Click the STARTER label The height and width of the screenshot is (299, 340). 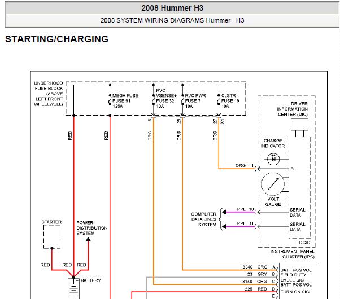tap(51, 222)
